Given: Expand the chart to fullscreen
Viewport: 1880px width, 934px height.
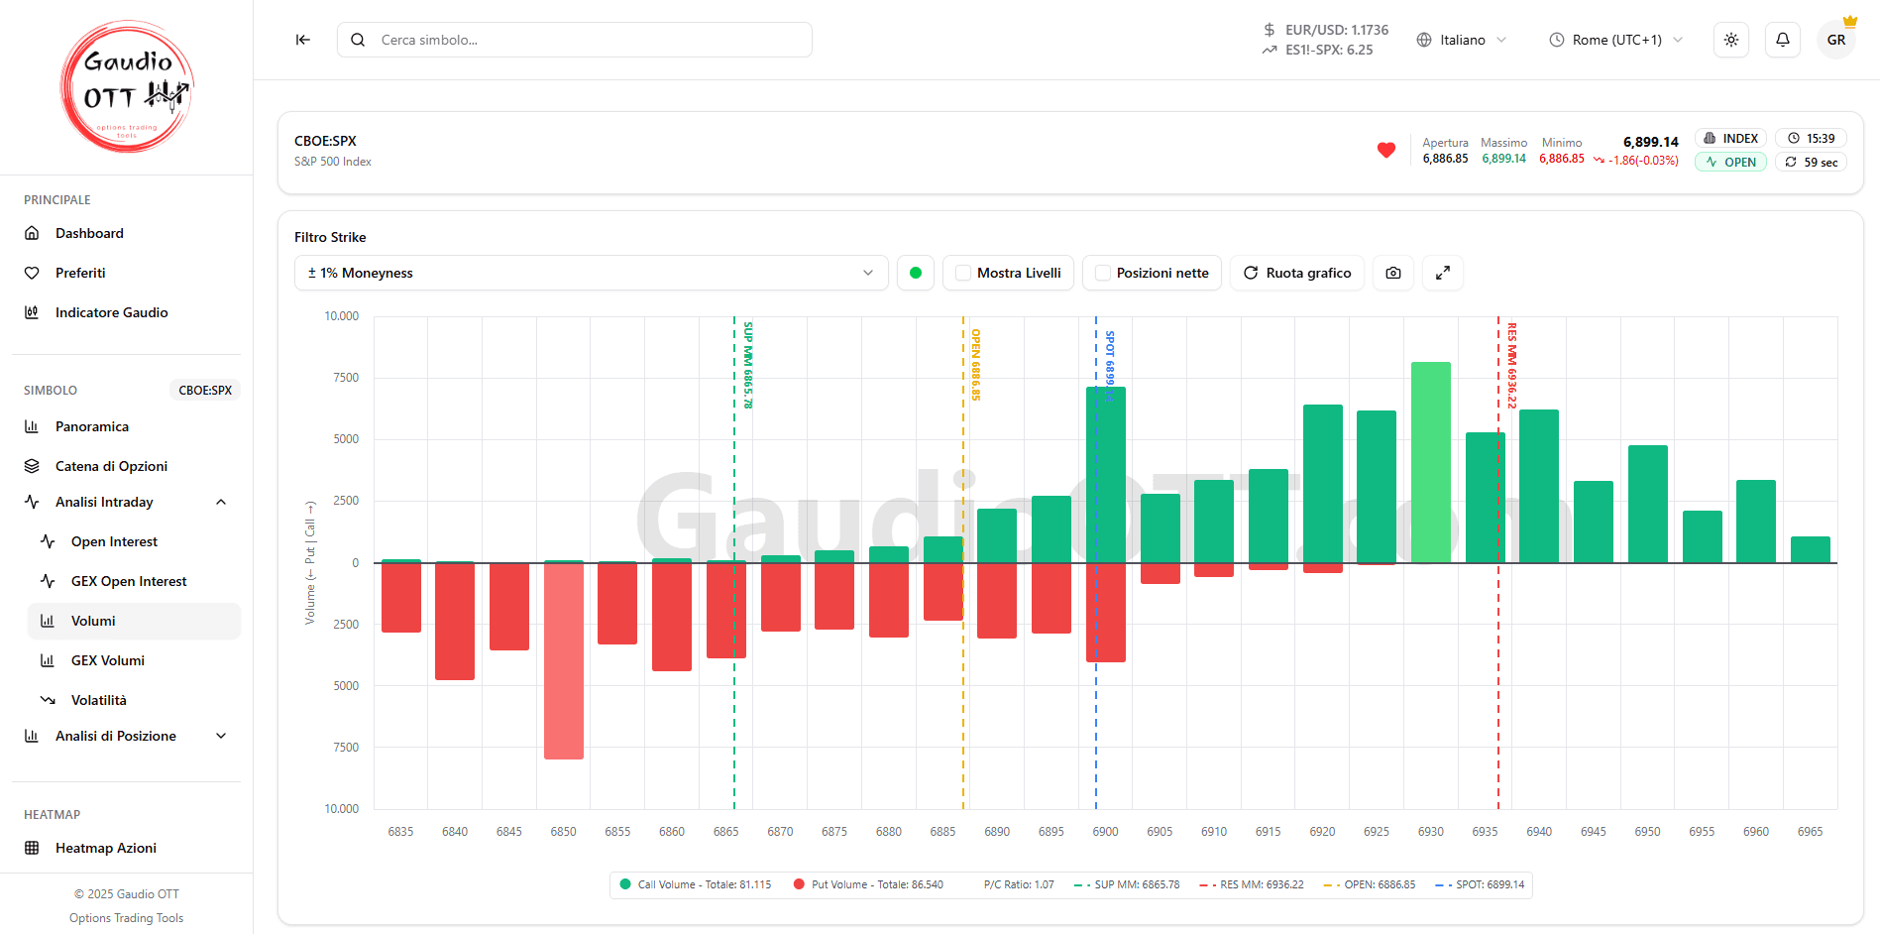Looking at the screenshot, I should click(x=1443, y=273).
